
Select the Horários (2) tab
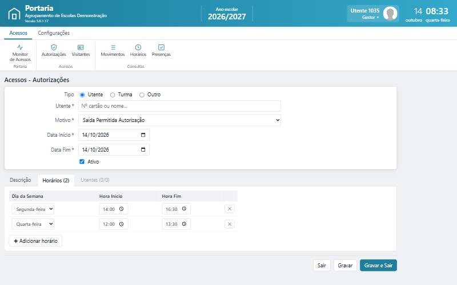[x=55, y=180]
